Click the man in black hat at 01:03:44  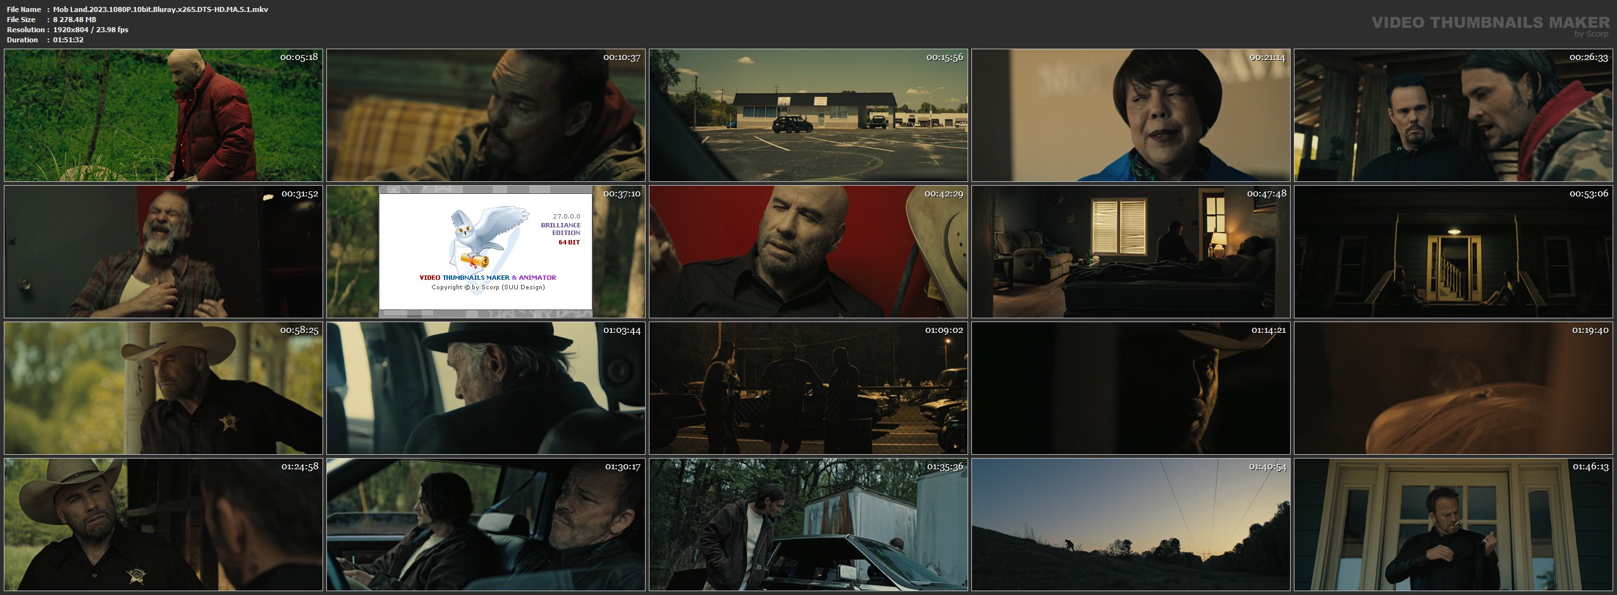(x=485, y=388)
